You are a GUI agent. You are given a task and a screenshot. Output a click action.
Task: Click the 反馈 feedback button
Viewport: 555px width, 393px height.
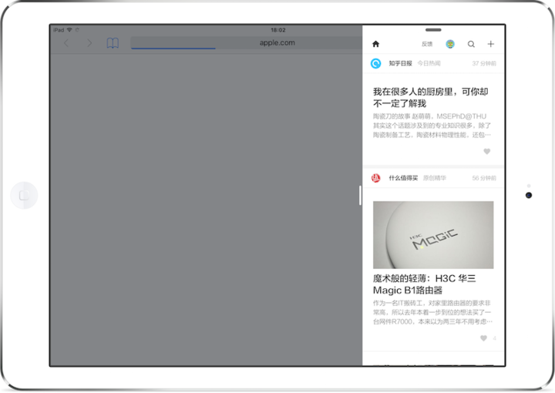[427, 44]
